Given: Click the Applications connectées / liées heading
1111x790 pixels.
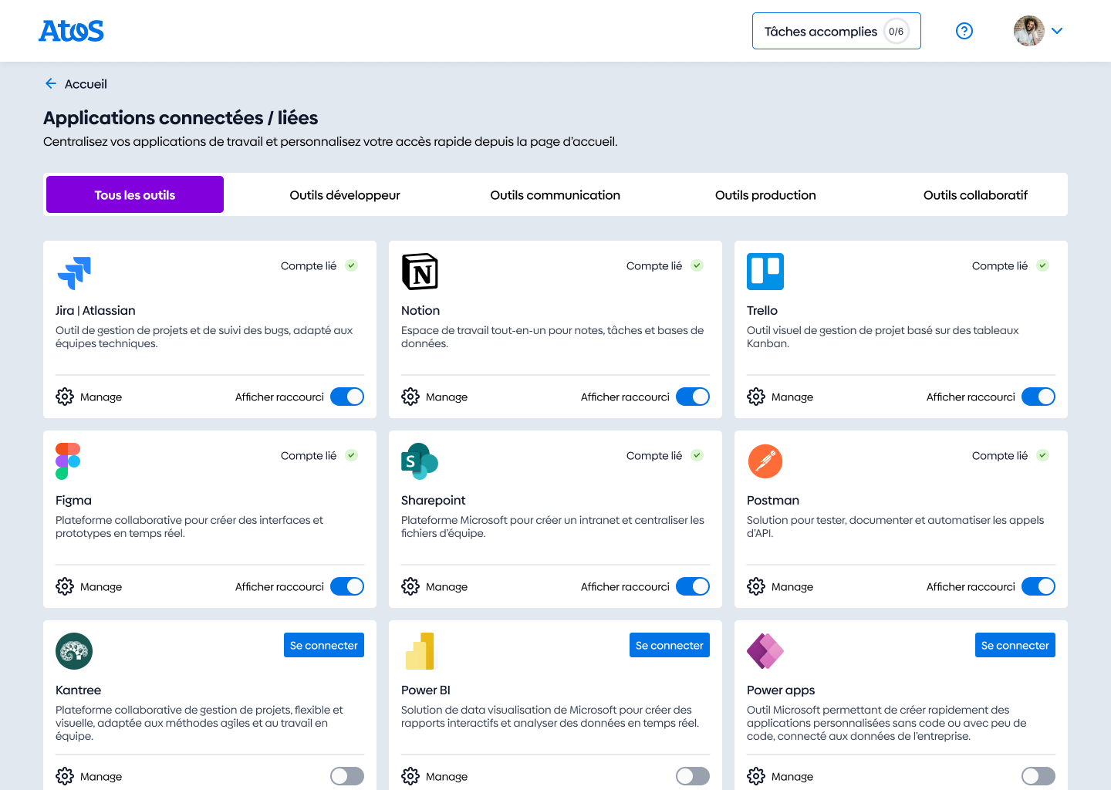Looking at the screenshot, I should tap(181, 118).
